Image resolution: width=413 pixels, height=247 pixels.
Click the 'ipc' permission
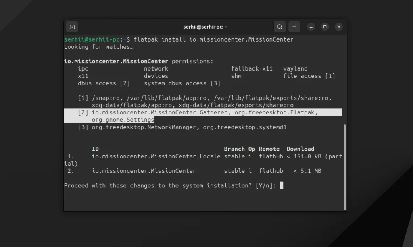point(83,68)
